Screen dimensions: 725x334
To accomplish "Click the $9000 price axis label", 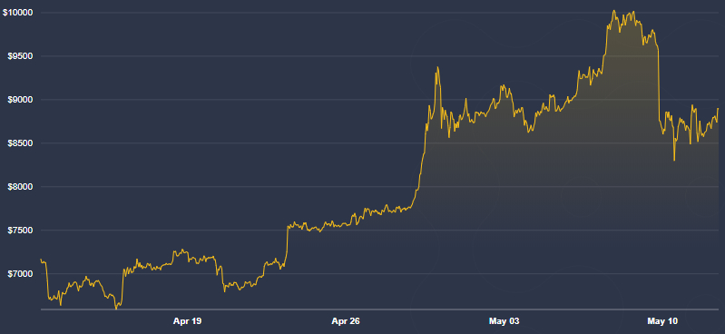I will point(19,100).
